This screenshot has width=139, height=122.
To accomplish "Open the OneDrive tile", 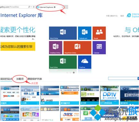I will [85, 62].
